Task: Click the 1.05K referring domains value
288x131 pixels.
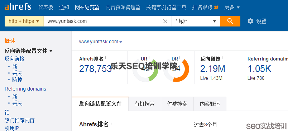Action: pyautogui.click(x=260, y=69)
